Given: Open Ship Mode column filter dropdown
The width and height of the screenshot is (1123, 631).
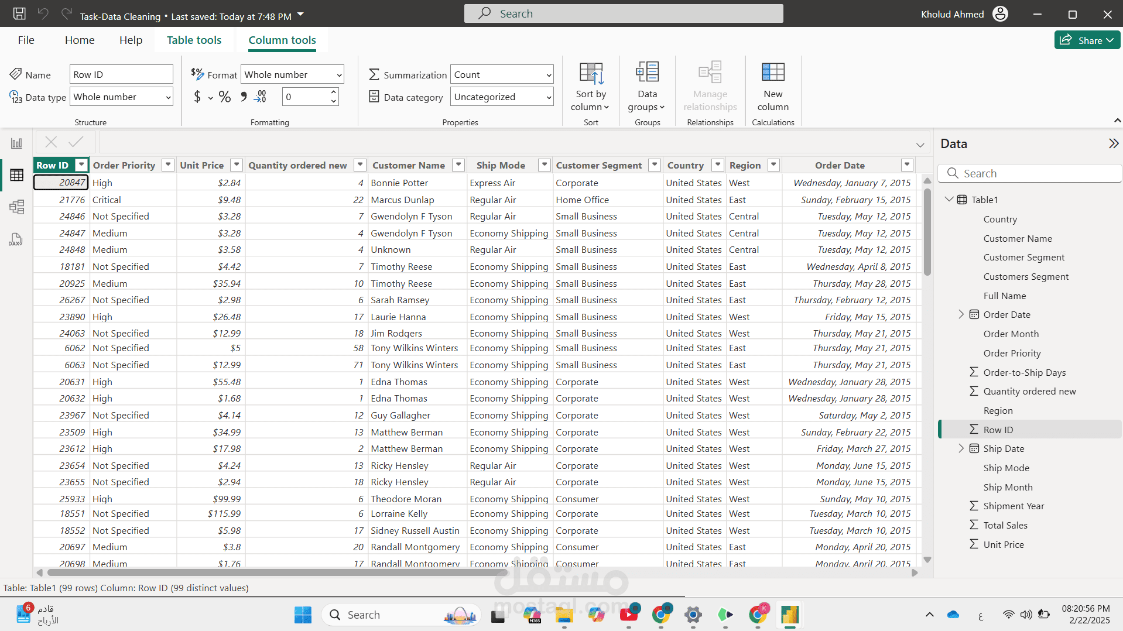Looking at the screenshot, I should click(x=545, y=165).
